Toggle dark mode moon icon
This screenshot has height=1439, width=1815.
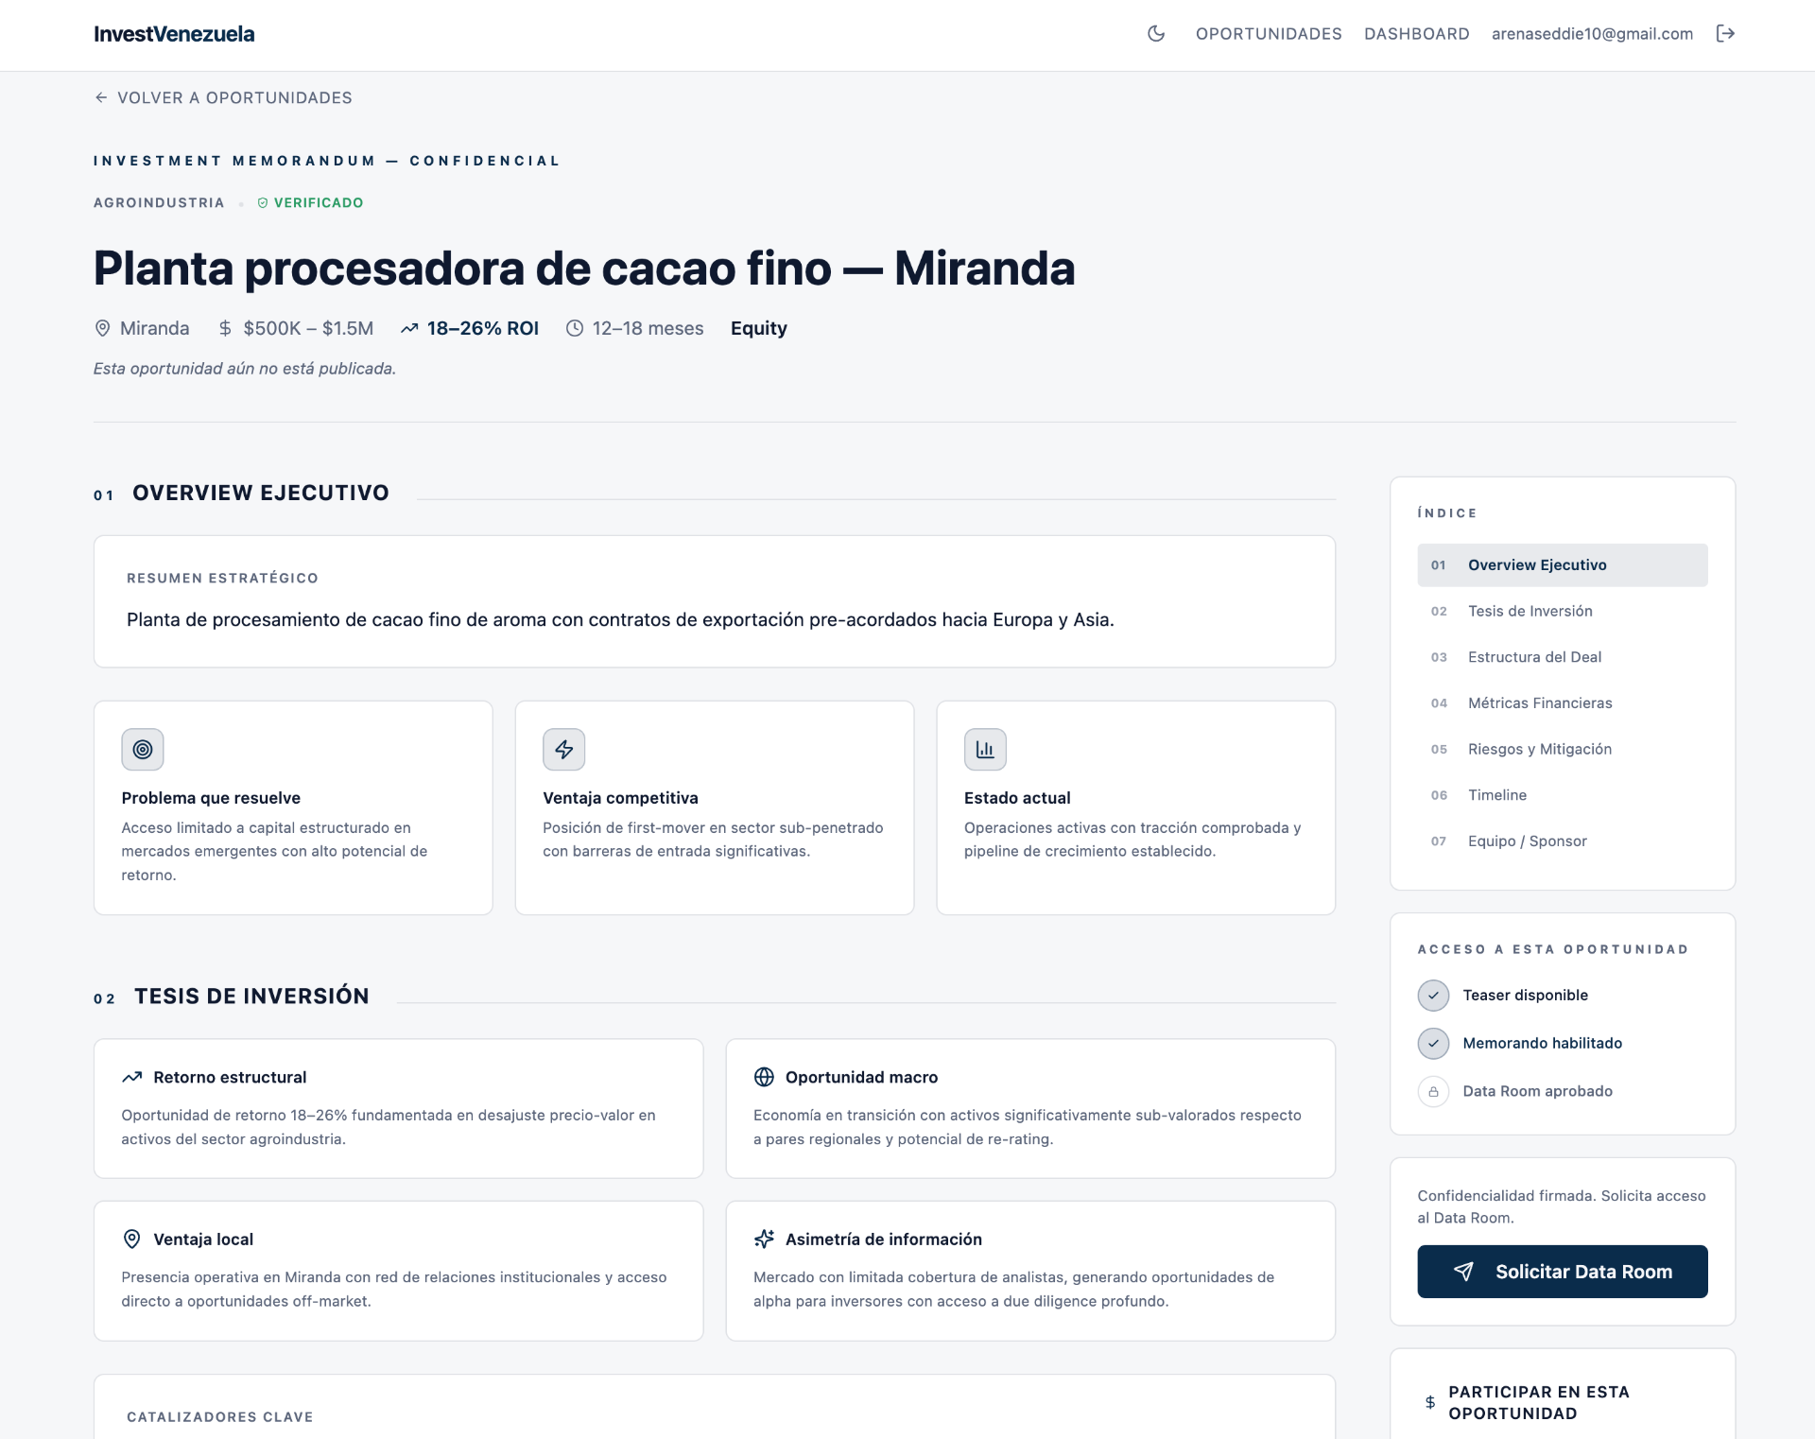pyautogui.click(x=1155, y=34)
